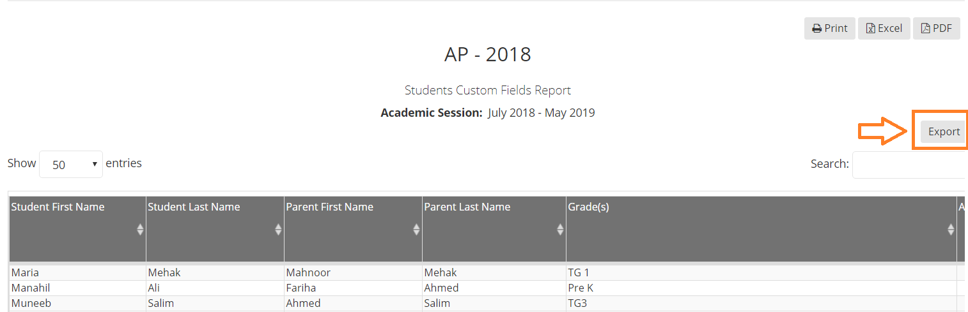Sort the Grade(s) column arrows
This screenshot has height=312, width=968.
pos(951,229)
